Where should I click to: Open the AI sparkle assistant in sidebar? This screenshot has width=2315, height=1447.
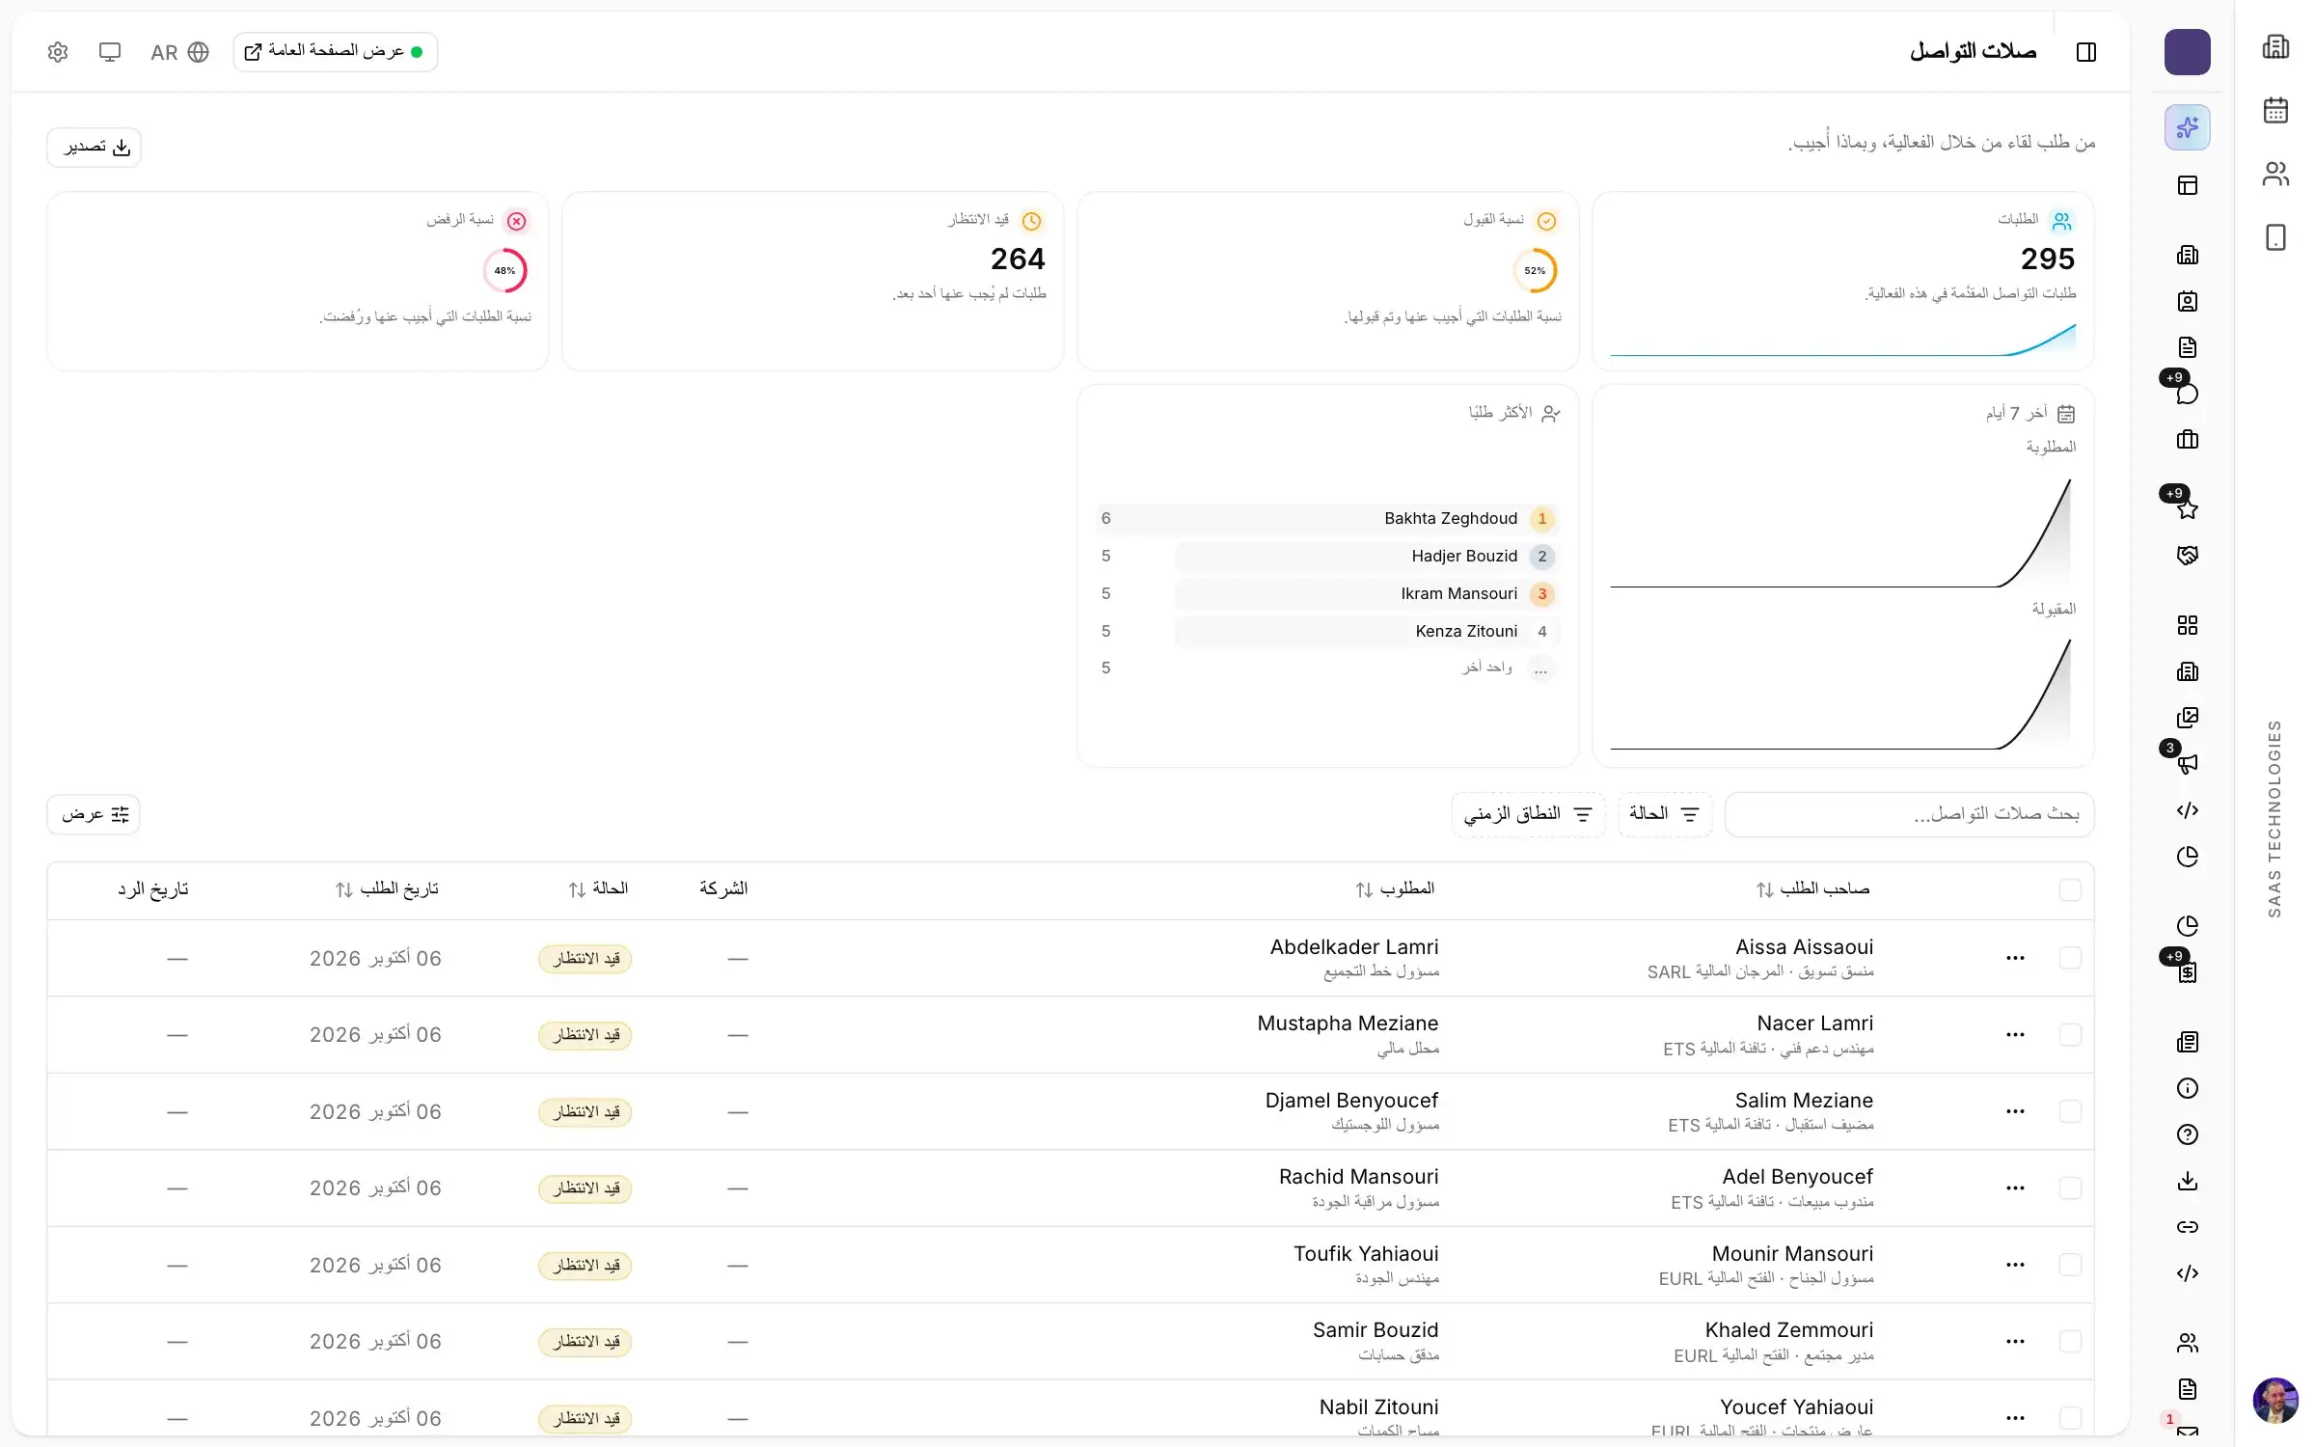coord(2187,127)
